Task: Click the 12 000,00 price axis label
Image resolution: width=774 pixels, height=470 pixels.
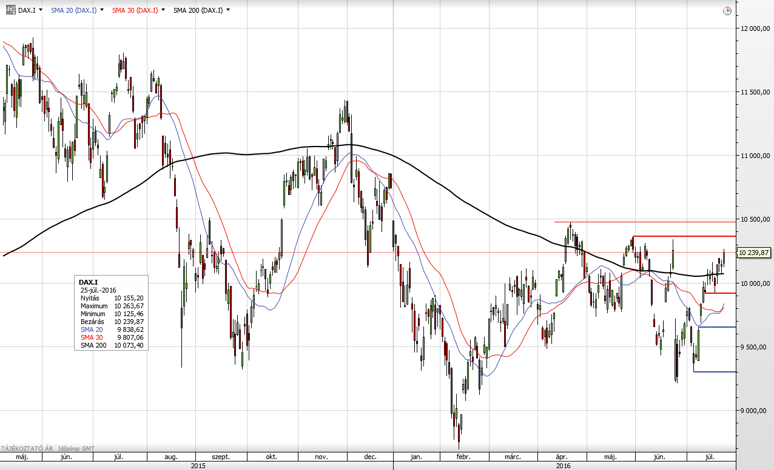Action: pos(755,28)
